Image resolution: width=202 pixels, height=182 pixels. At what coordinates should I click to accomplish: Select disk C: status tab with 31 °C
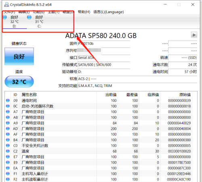[39, 21]
